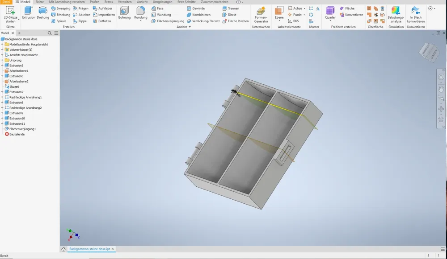Open the Belastungsanalyse simulation
Viewport: 447px width, 259px height.
click(396, 15)
